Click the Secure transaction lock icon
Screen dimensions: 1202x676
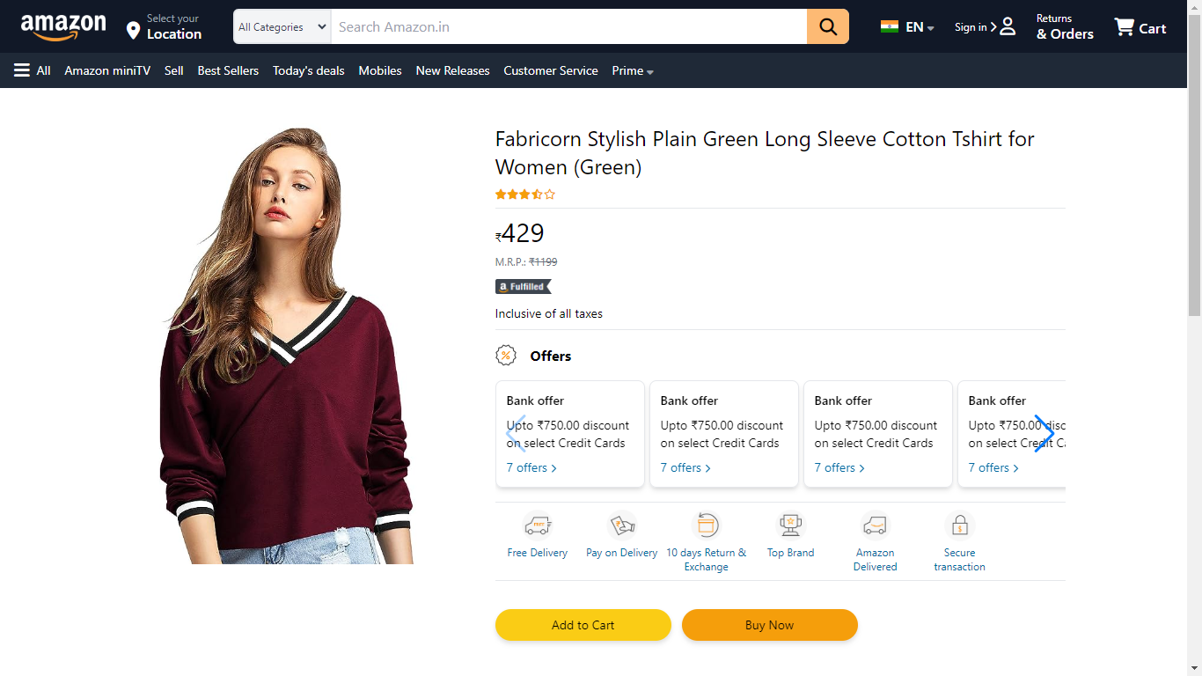pyautogui.click(x=959, y=526)
